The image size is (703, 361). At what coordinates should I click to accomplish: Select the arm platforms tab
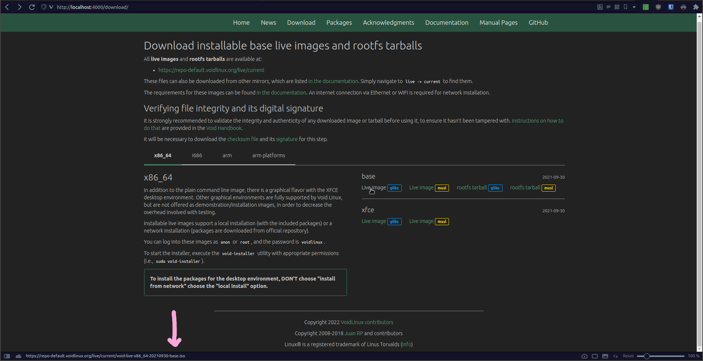click(269, 155)
